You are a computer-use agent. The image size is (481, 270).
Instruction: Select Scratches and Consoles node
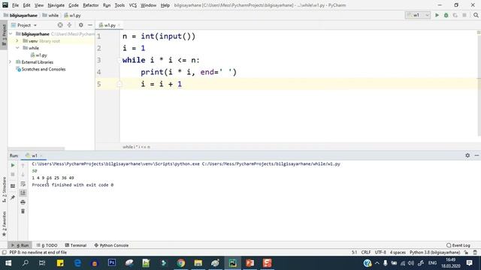tap(41, 69)
